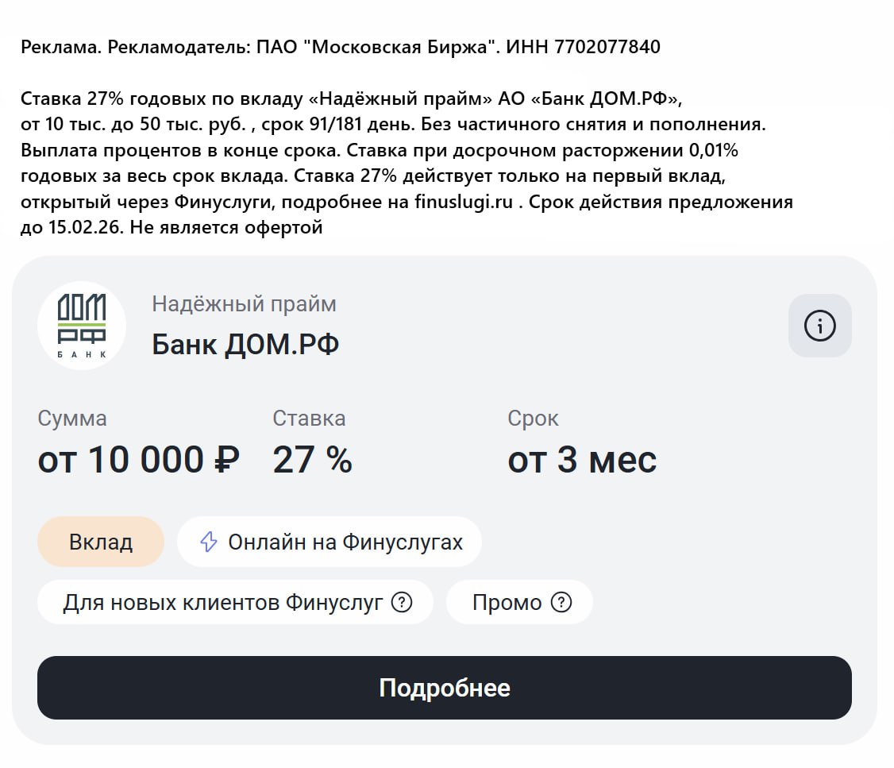The height and width of the screenshot is (768, 894).
Task: Click the Для новых клиентов Финуслуг label
Action: point(223,603)
